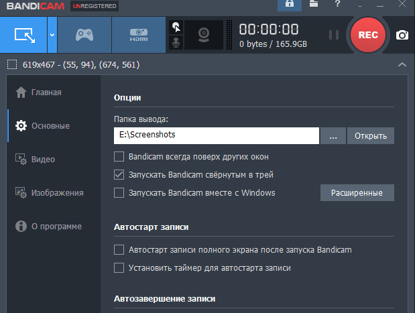
Task: Click the dashed rectangle selection icon
Action: 12,64
